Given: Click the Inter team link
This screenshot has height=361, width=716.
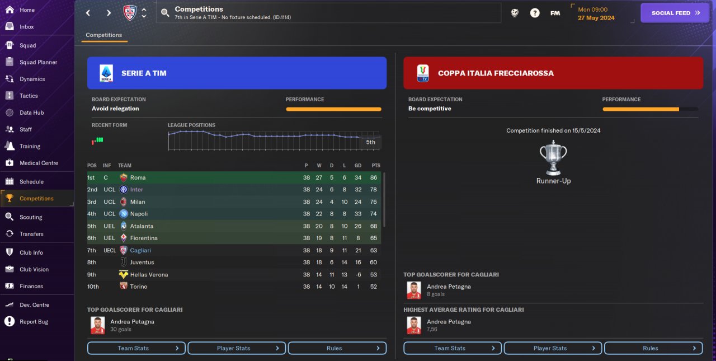Looking at the screenshot, I should tap(136, 190).
